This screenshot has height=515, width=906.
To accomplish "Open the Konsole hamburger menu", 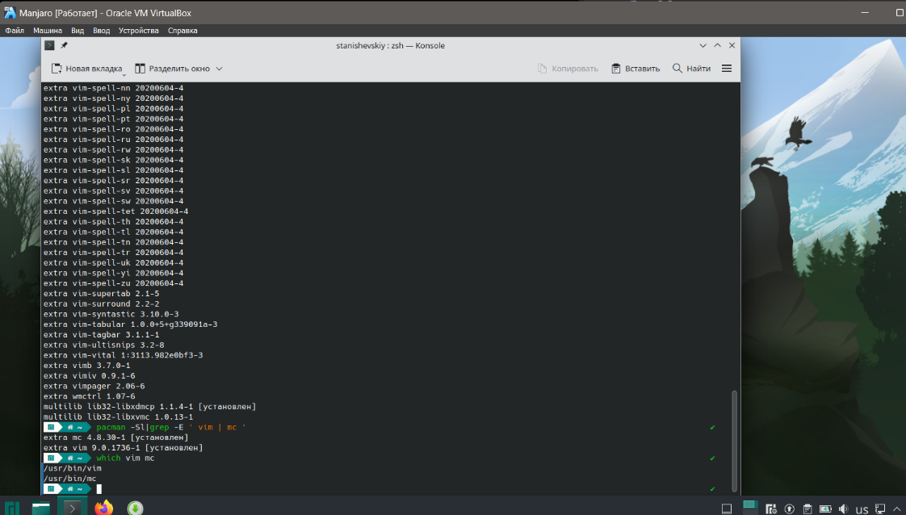I will 726,69.
